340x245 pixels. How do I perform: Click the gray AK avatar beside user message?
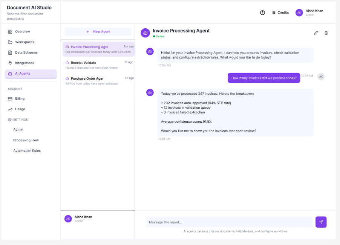321,77
